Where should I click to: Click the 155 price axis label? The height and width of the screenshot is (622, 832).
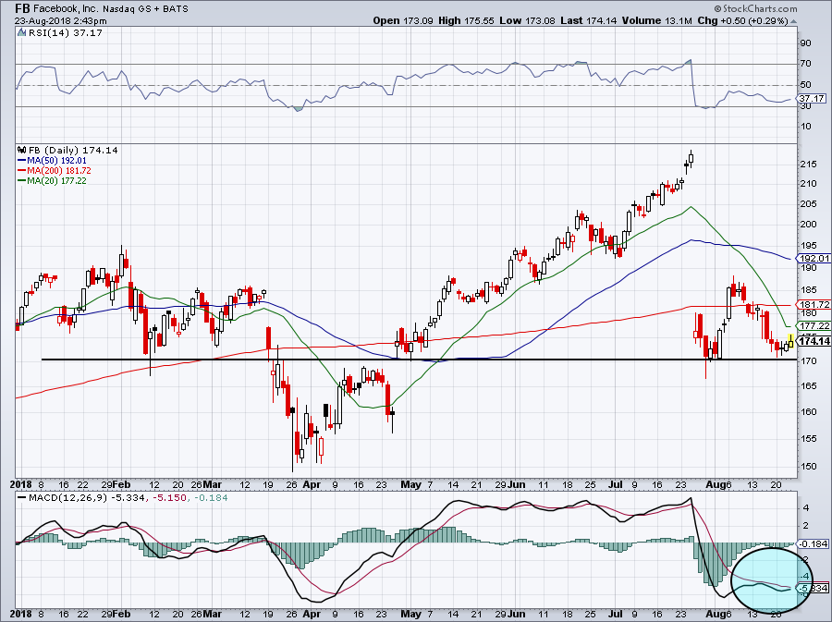pos(808,438)
